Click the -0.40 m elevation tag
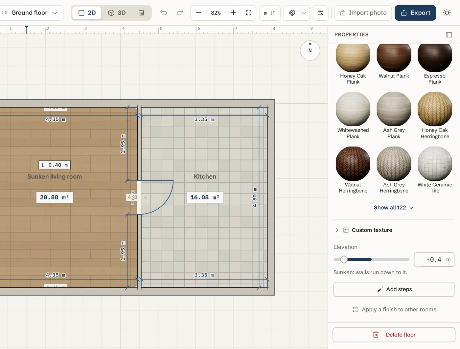This screenshot has width=460, height=349. (55, 165)
